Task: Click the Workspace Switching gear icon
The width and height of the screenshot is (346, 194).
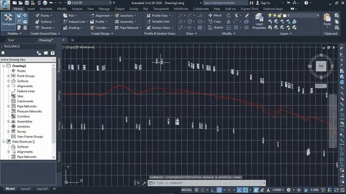Action: pyautogui.click(x=288, y=190)
